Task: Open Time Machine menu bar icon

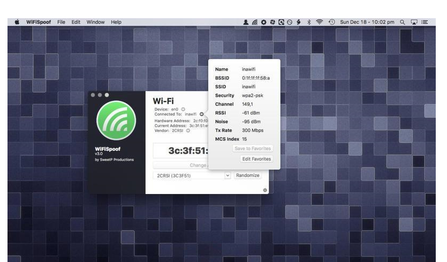Action: (x=331, y=22)
